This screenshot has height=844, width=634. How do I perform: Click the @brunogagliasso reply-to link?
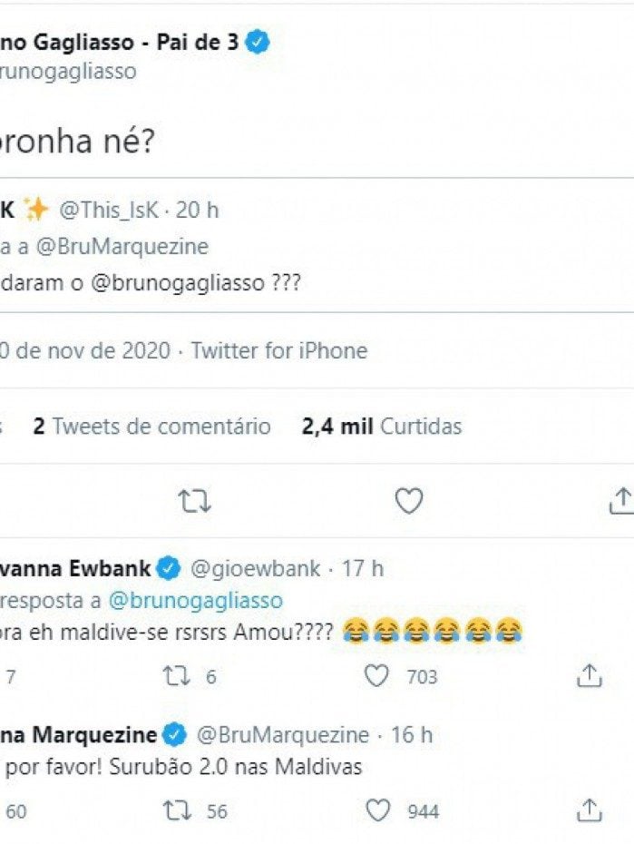[x=195, y=600]
